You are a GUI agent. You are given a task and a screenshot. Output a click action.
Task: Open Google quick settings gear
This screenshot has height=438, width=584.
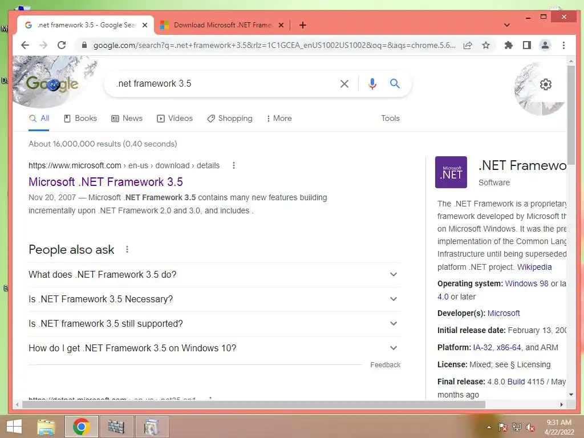click(x=546, y=84)
